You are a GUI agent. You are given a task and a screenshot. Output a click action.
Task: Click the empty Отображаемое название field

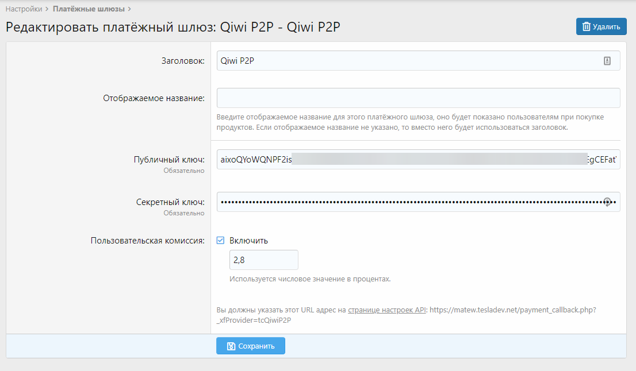(x=418, y=98)
